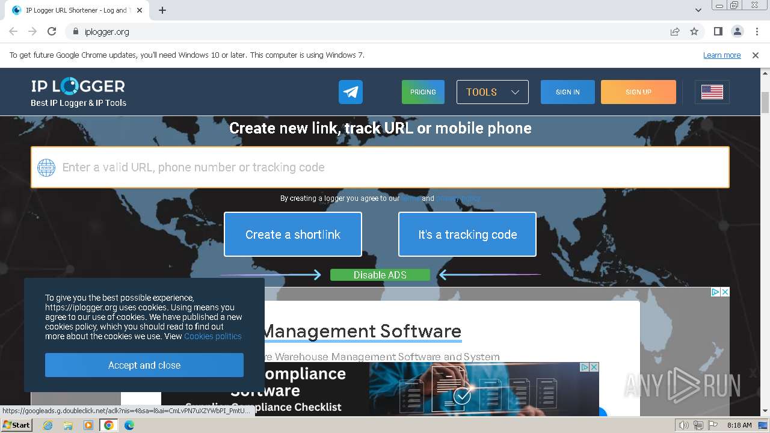
Task: Click It's a tracking code button
Action: 467,235
